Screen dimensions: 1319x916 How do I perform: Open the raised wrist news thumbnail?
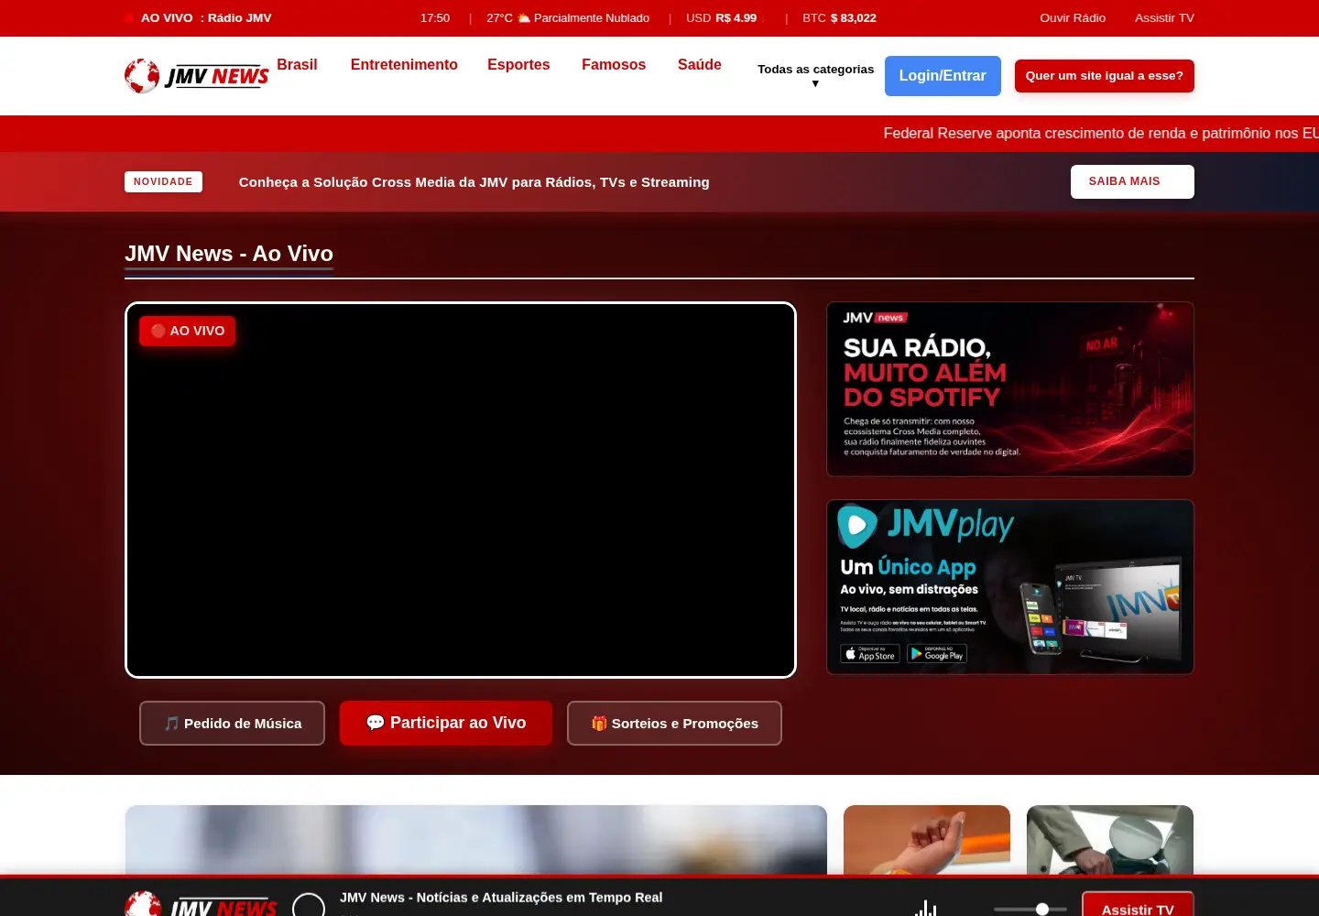tap(927, 840)
